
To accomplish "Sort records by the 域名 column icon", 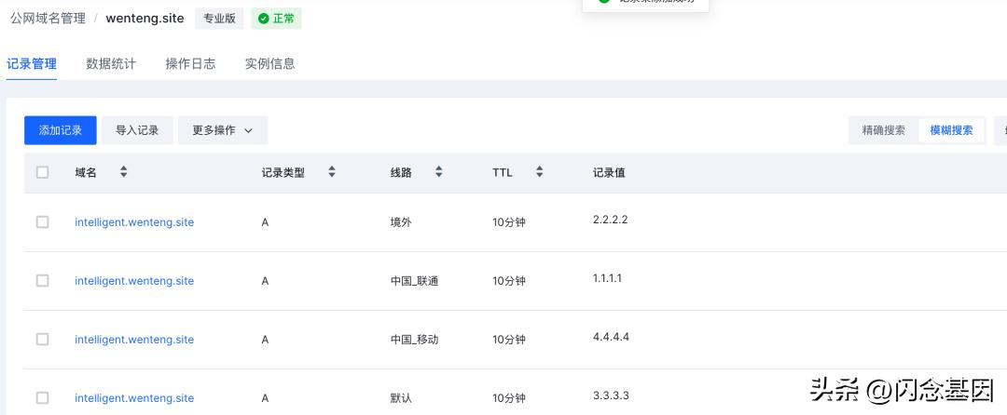I will (x=123, y=172).
